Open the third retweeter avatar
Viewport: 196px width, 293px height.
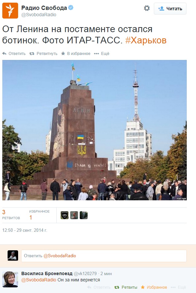pyautogui.click(x=84, y=215)
